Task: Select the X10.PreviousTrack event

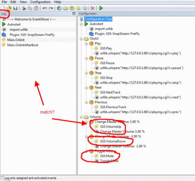Action: 113,107
